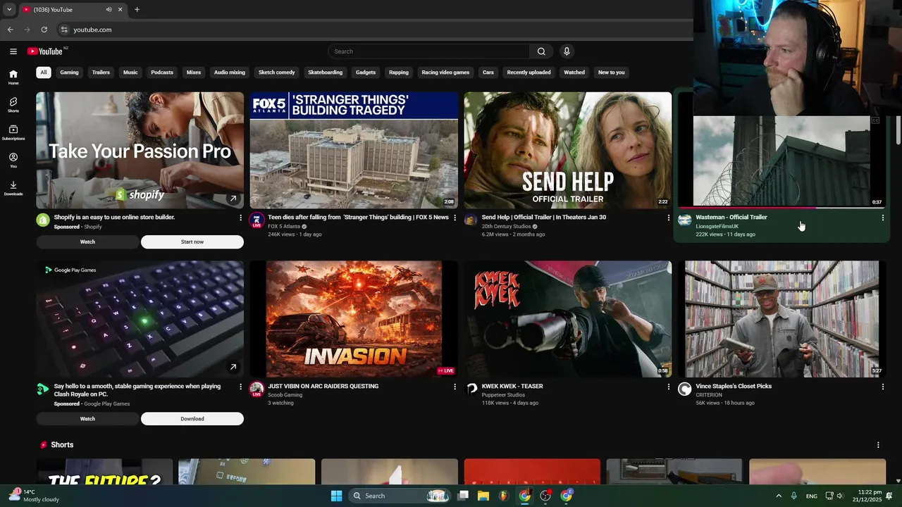The height and width of the screenshot is (507, 902).
Task: Click Start now on Shopify ad
Action: click(192, 242)
